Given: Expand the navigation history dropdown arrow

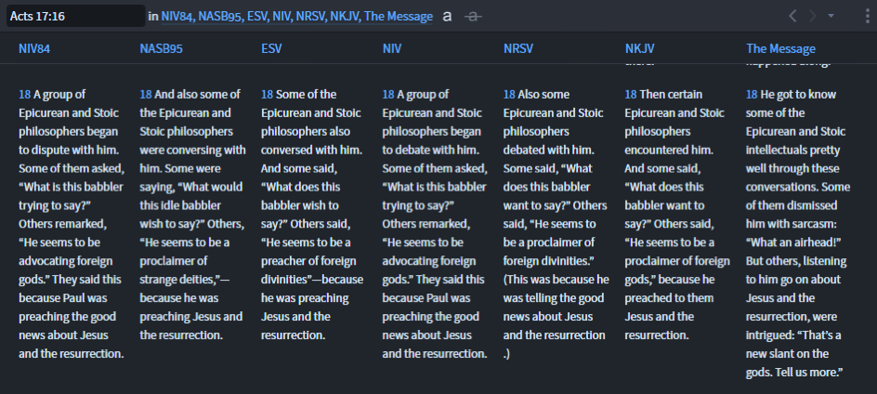Looking at the screenshot, I should [x=831, y=16].
